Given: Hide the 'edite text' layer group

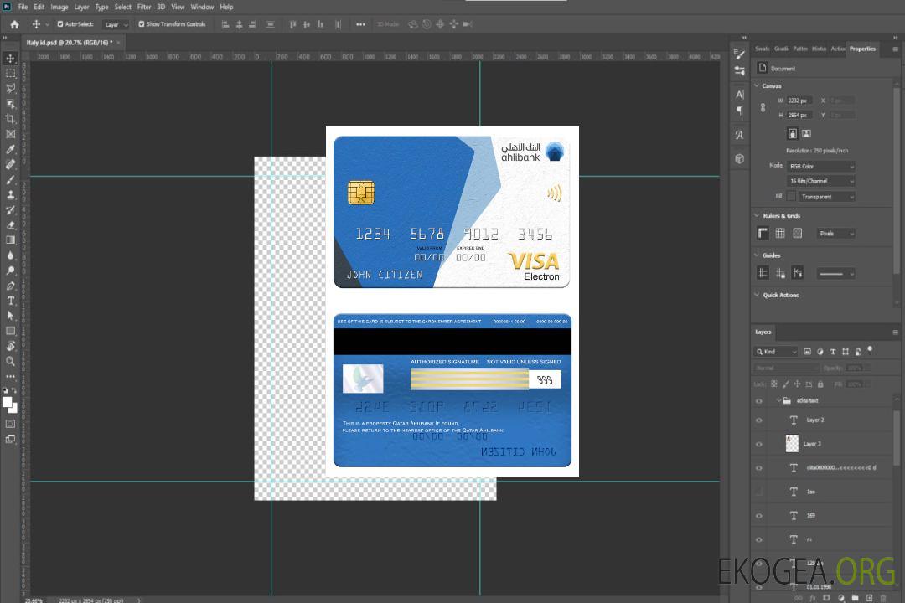Looking at the screenshot, I should pos(759,401).
